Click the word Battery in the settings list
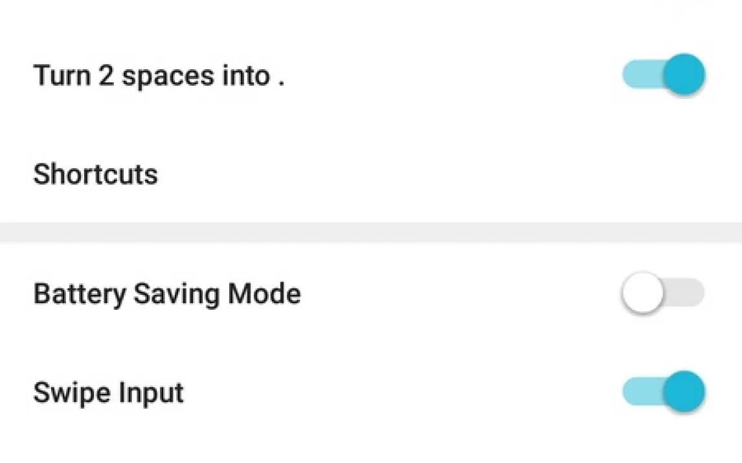This screenshot has width=742, height=463. tap(79, 294)
